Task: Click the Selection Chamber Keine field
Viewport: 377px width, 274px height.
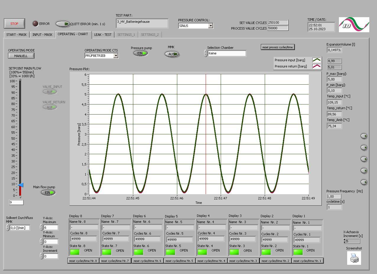Action: (x=227, y=53)
